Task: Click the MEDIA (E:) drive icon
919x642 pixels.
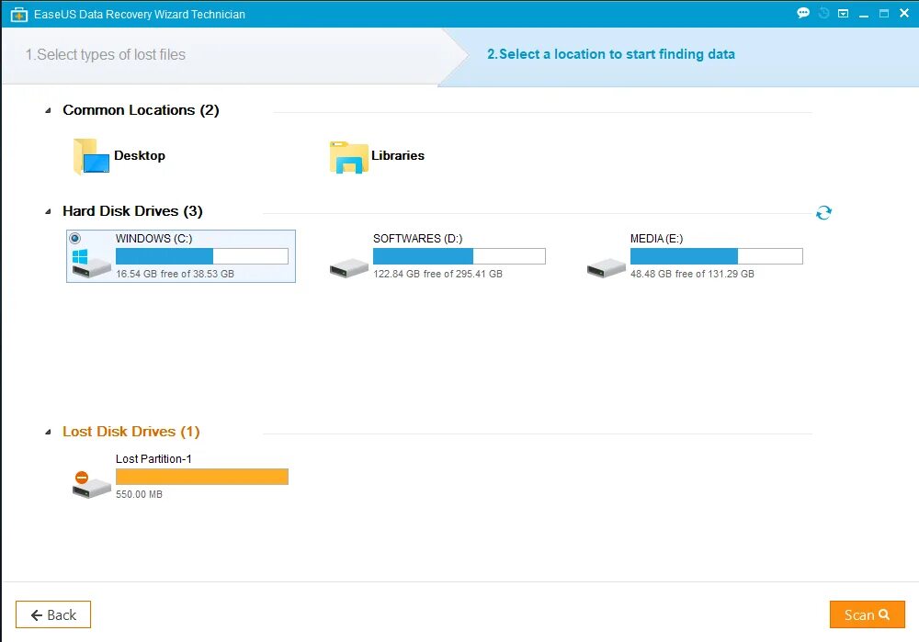Action: point(606,267)
